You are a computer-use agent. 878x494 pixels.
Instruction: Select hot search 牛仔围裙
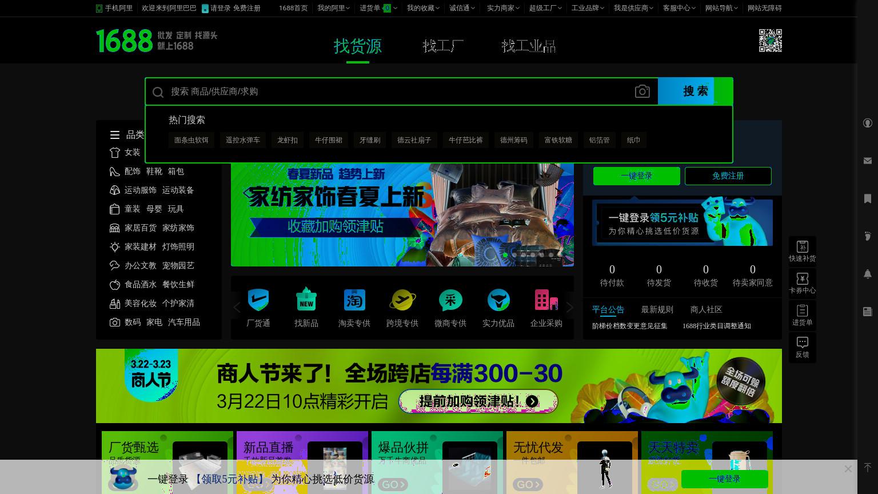pyautogui.click(x=329, y=140)
